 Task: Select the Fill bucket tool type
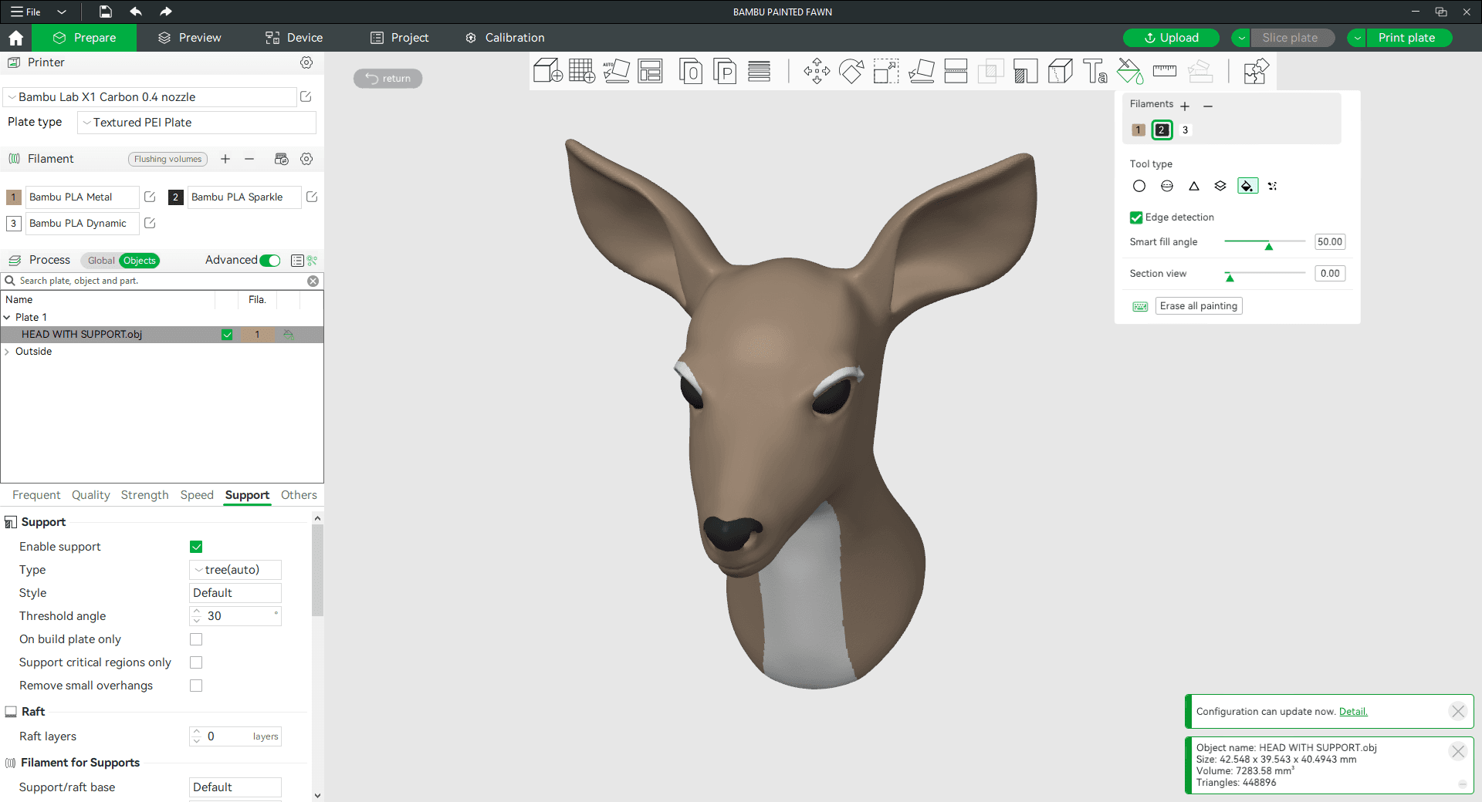click(x=1247, y=186)
